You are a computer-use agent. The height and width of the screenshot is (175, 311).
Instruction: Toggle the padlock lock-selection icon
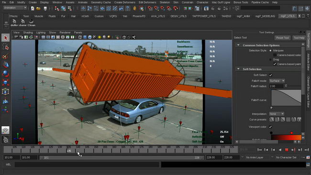pos(134,8)
